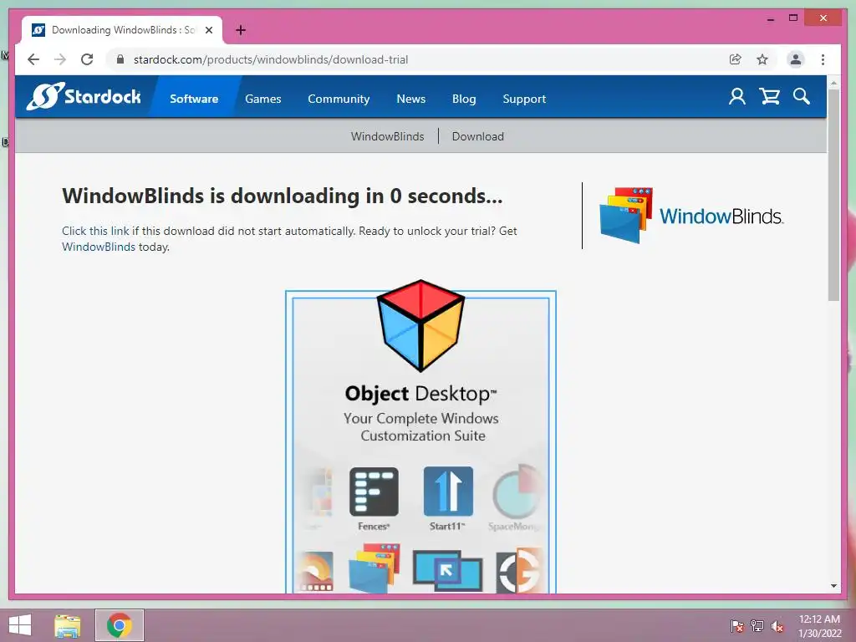
Task: Click the Stardock logo
Action: (84, 96)
